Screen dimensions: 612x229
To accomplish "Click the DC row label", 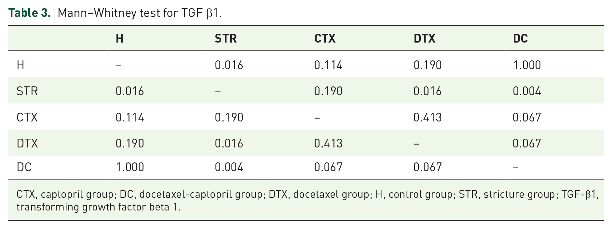I will click(x=24, y=167).
